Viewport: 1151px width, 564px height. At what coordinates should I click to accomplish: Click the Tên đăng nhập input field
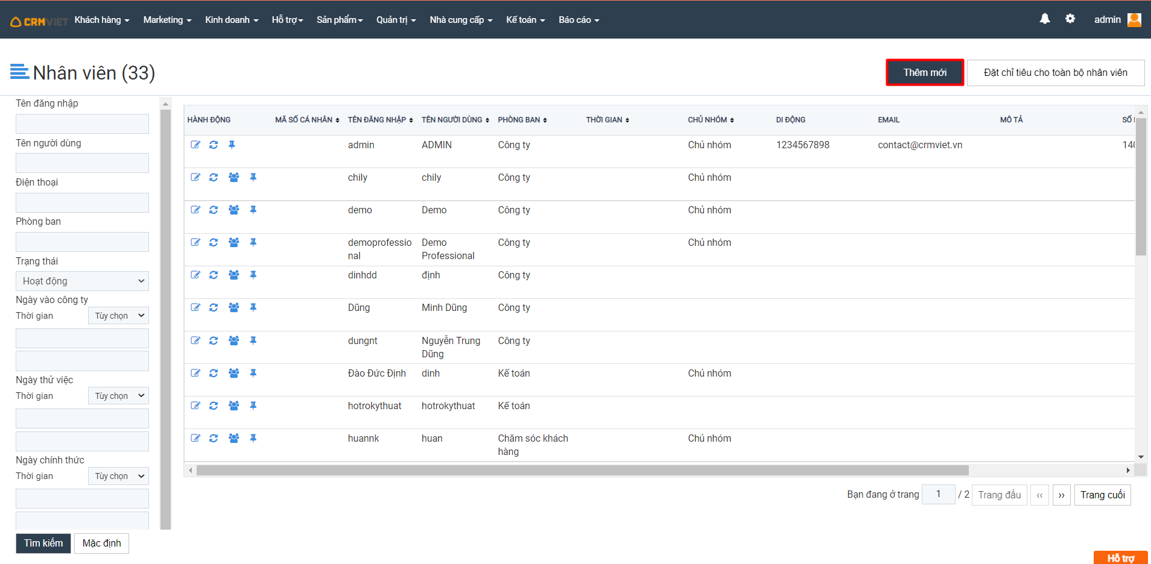tap(82, 124)
